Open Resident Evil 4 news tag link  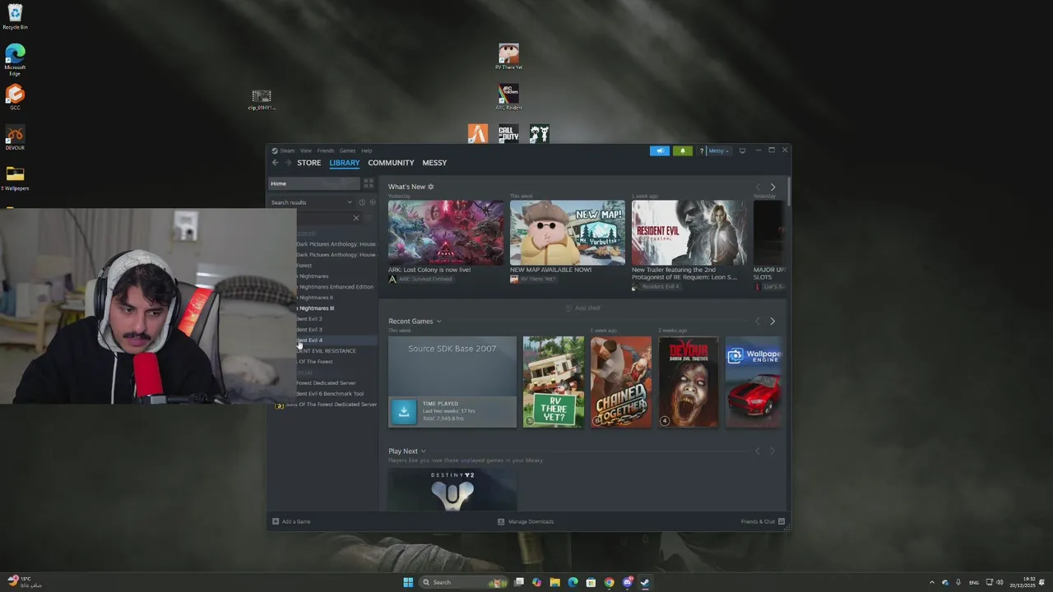tap(656, 287)
